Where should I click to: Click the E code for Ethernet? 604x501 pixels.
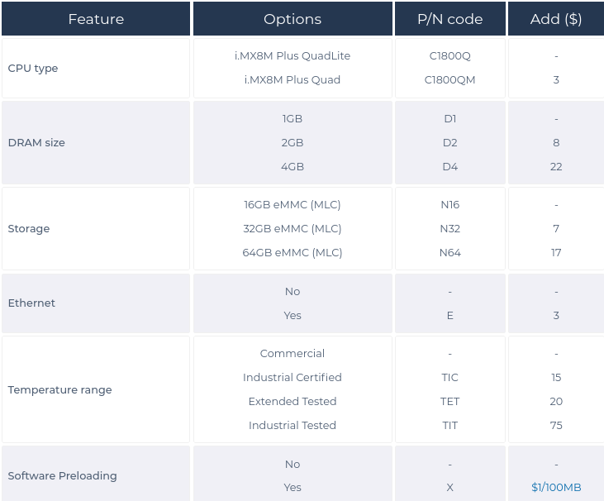tap(450, 316)
